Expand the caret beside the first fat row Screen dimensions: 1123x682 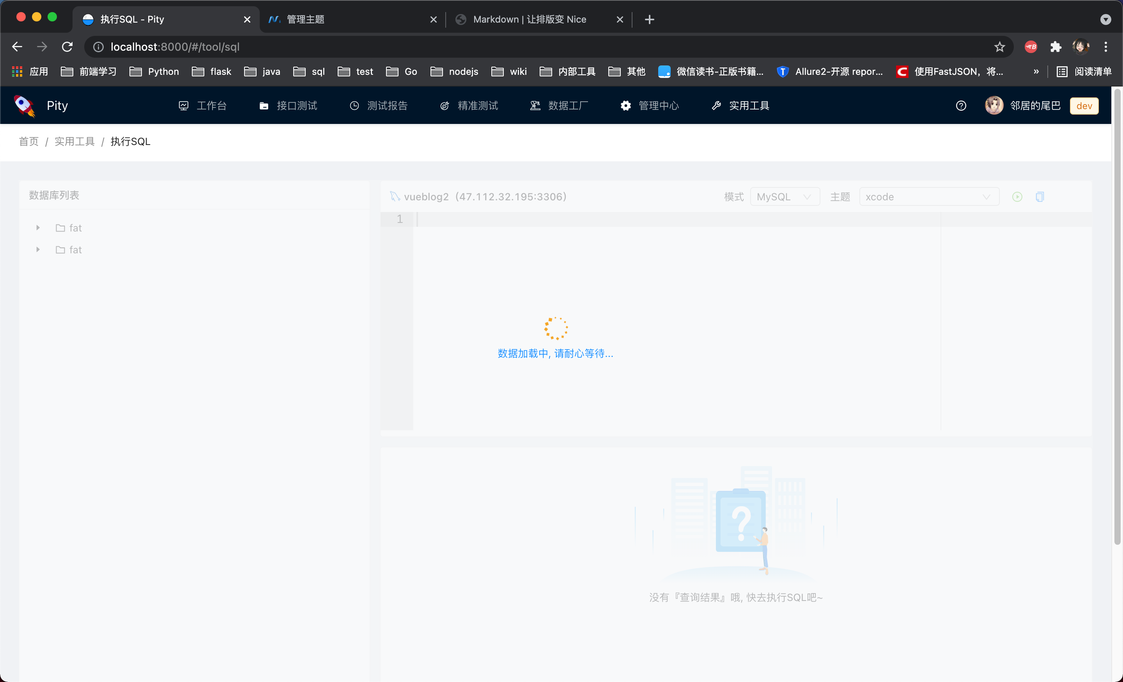(x=38, y=228)
